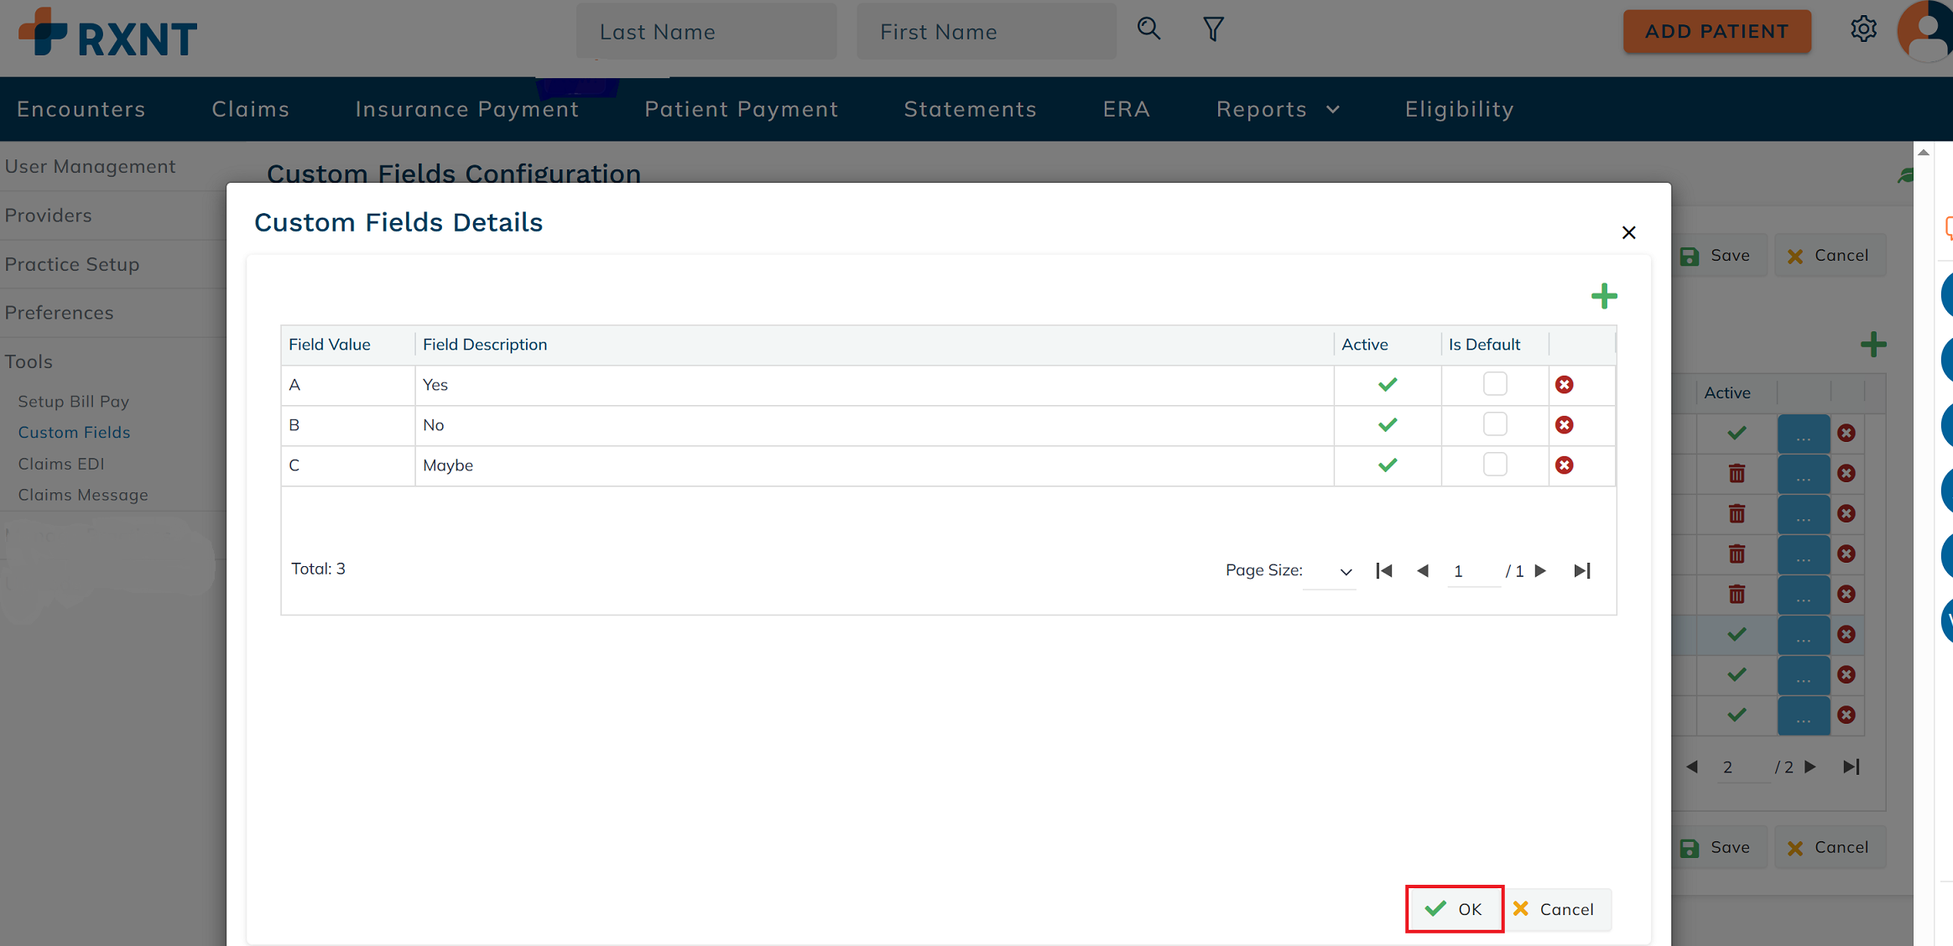
Task: Open the Page Size dropdown
Action: coord(1330,571)
